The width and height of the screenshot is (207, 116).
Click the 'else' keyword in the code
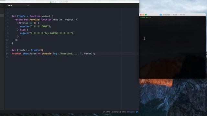click(23, 30)
